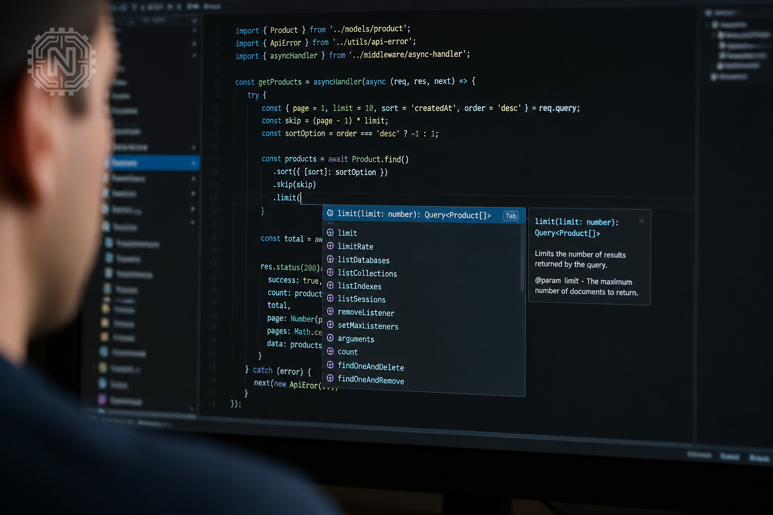Click 'const skip = (page - 1) * limit;' line

click(x=325, y=121)
